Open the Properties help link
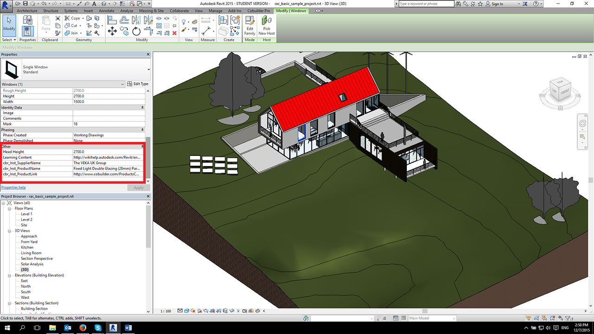Viewport: 594px width, 334px height. tap(13, 187)
